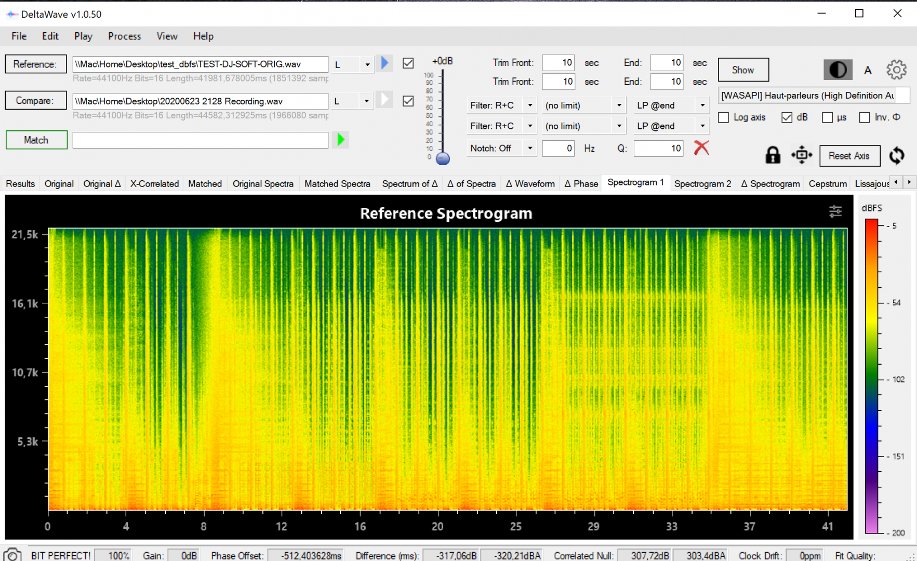Click the circular refresh arrows icon

pos(896,155)
